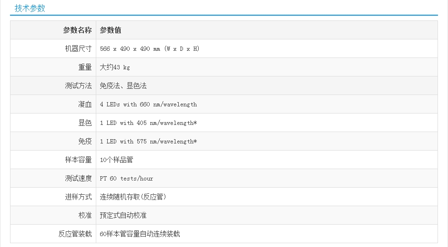Viewport: 448px width, 247px height.
Task: Click the 60样本管容量自动连续装载 value
Action: 140,234
